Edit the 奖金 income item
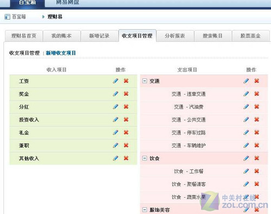Viewport: 271px width, 214px height. click(x=115, y=93)
